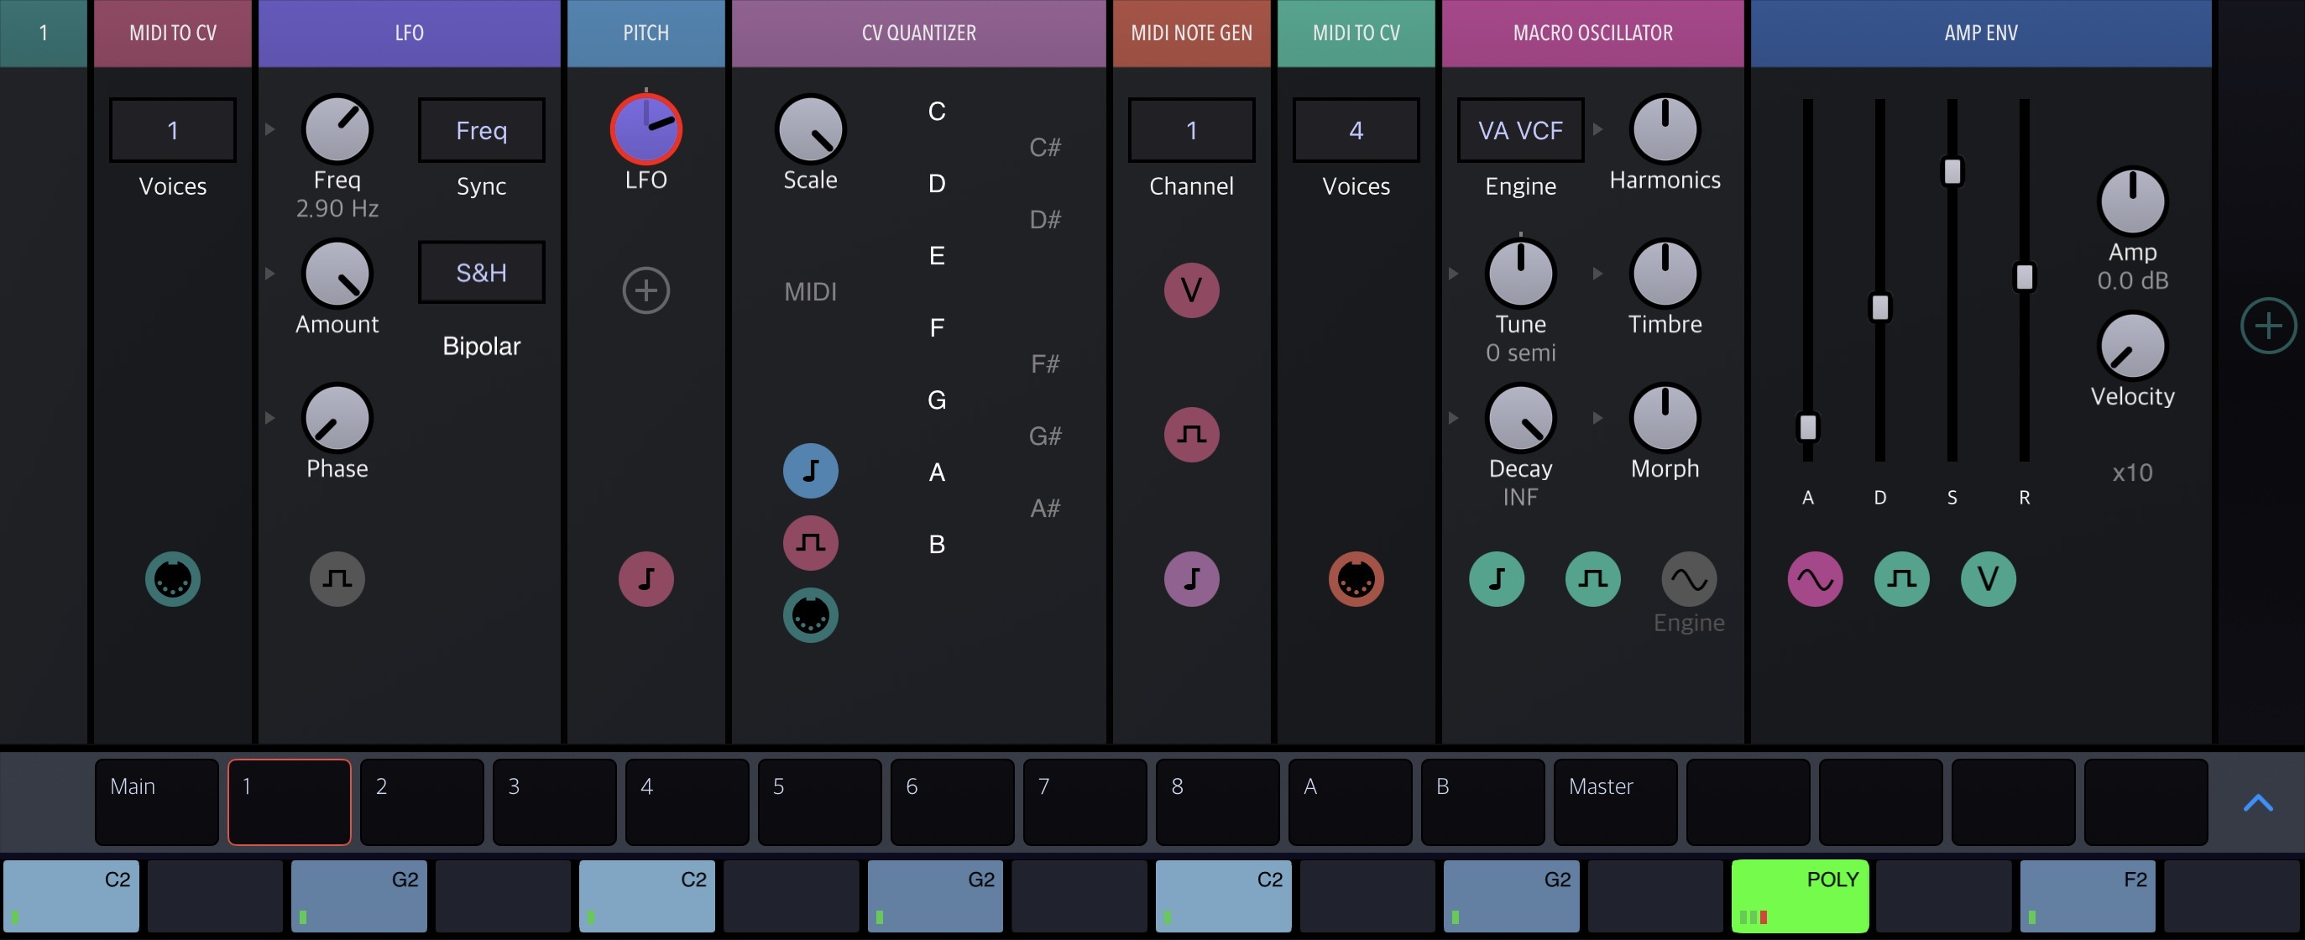This screenshot has width=2305, height=940.
Task: Toggle note A# in the quantizer scale
Action: pyautogui.click(x=1045, y=508)
